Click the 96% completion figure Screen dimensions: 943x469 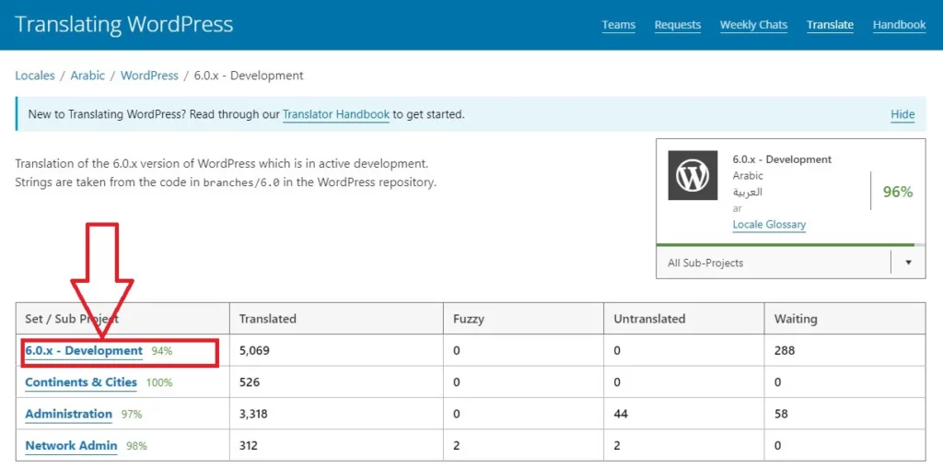898,192
